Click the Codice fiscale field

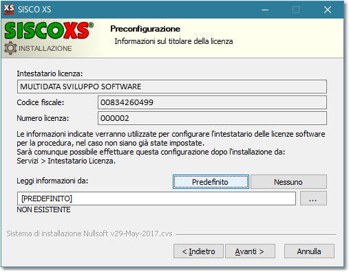pyautogui.click(x=212, y=102)
